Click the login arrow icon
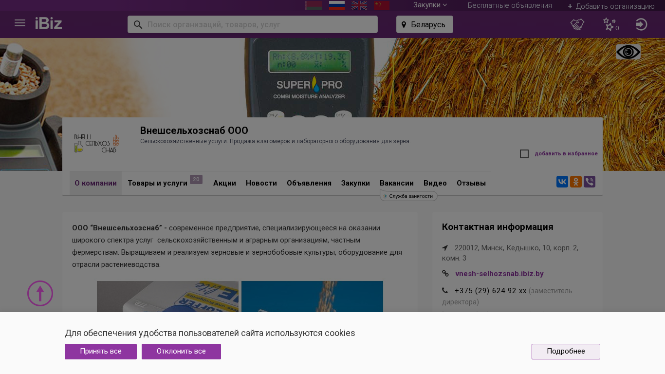Screen dimensions: 665x374 click(x=642, y=24)
